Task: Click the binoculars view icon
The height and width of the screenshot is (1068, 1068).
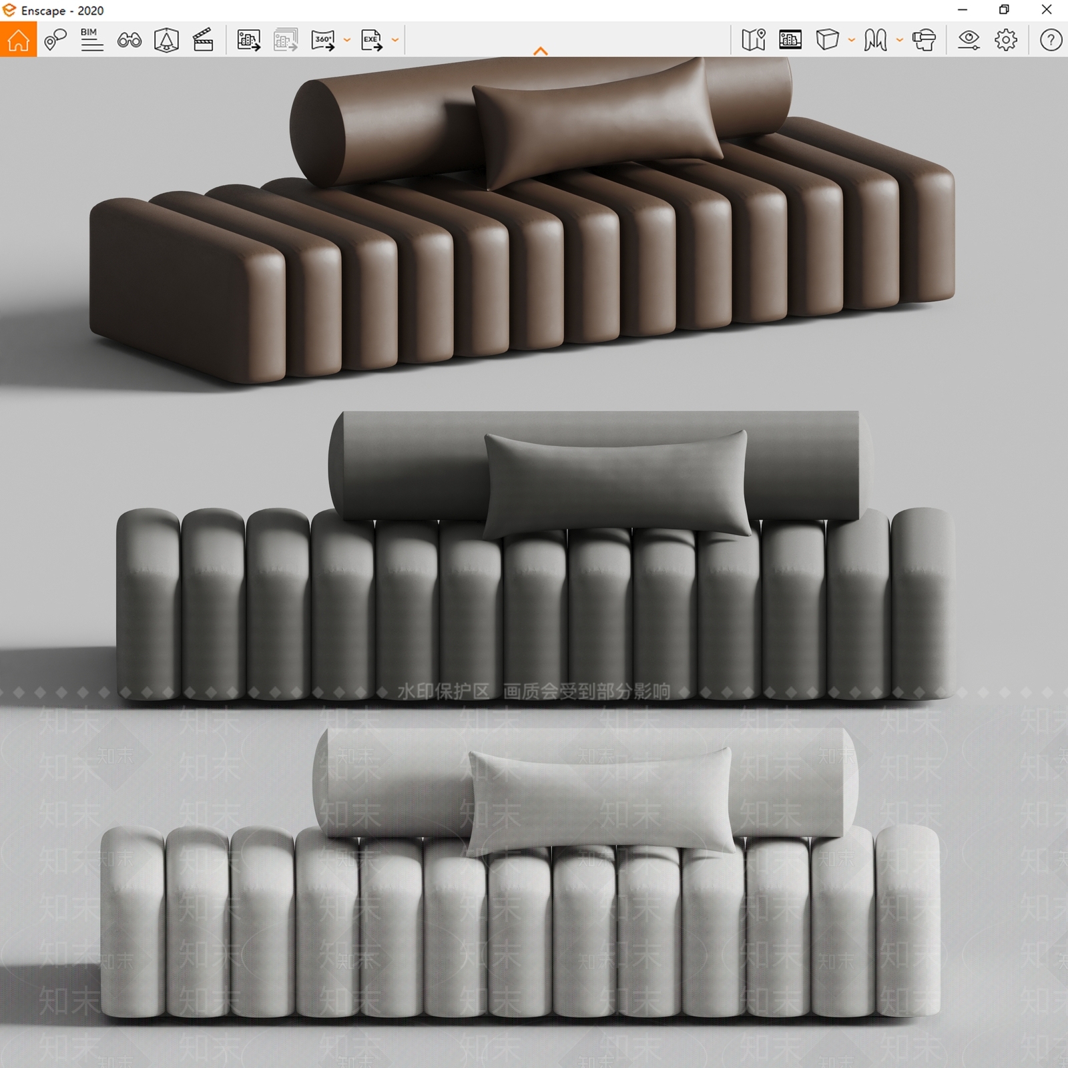Action: (129, 40)
